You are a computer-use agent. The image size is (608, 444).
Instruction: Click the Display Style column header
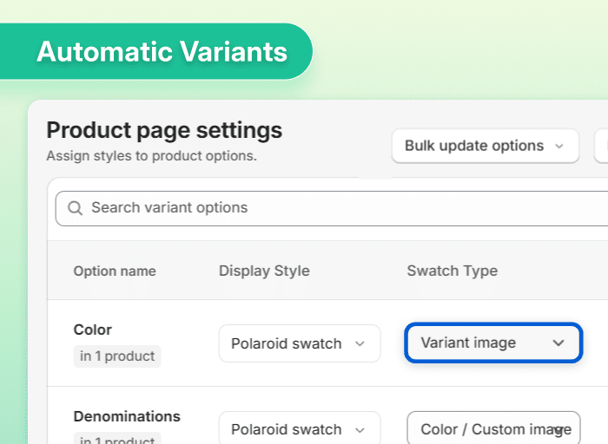[264, 271]
